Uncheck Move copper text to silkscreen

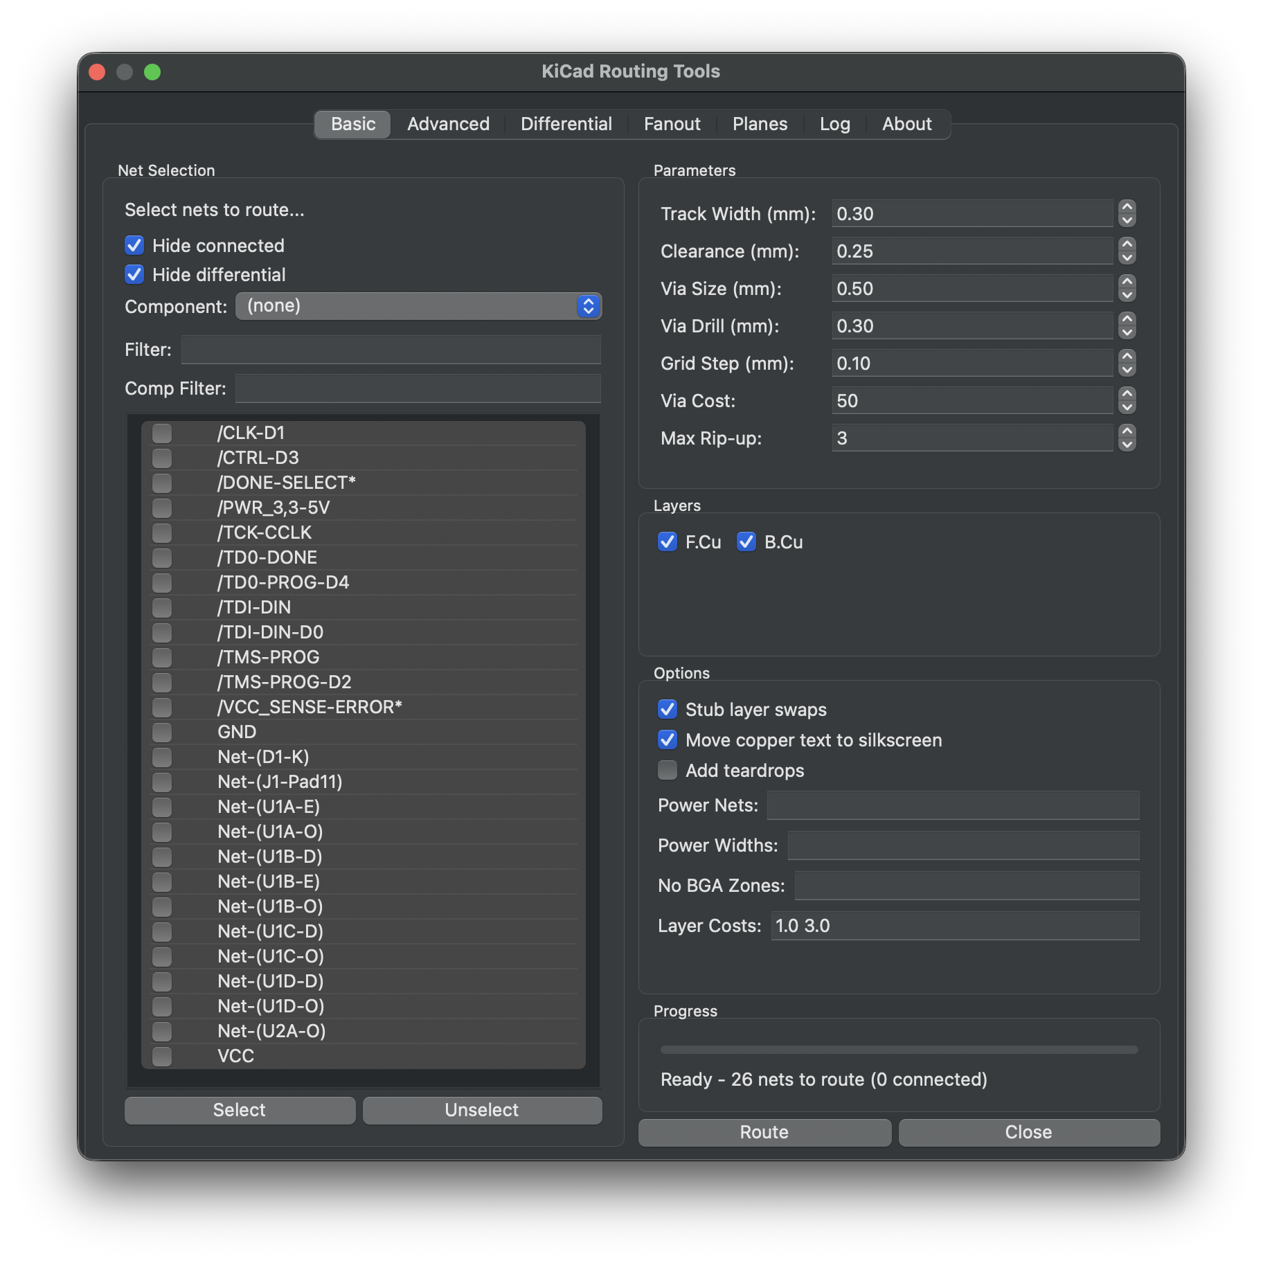(667, 740)
